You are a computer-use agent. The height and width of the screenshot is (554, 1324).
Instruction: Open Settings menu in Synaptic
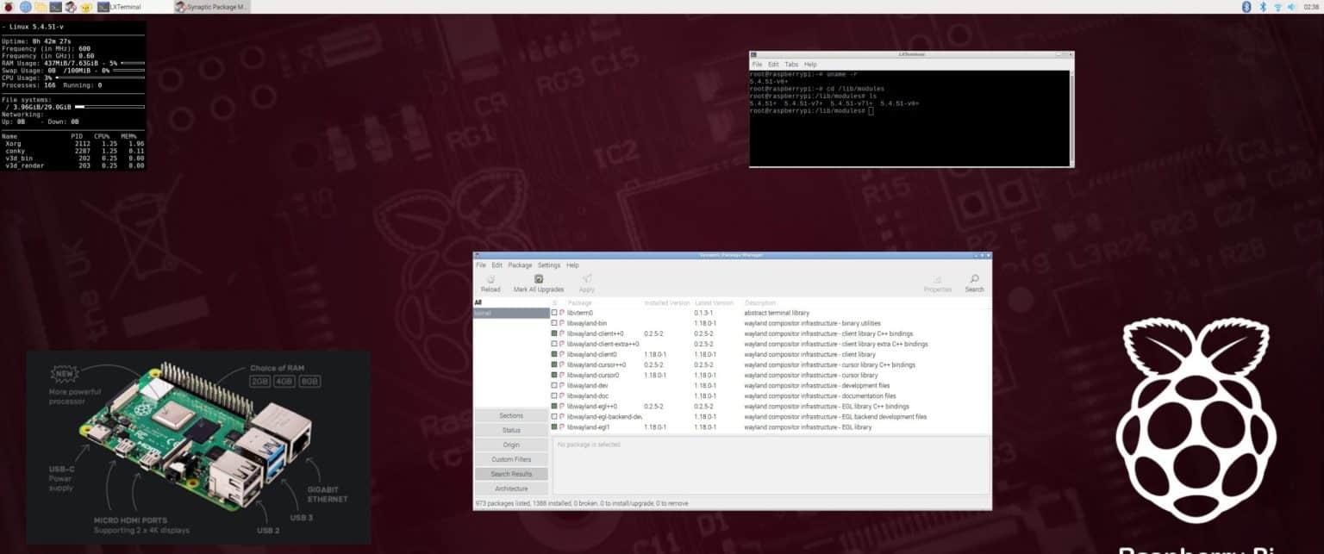[549, 265]
